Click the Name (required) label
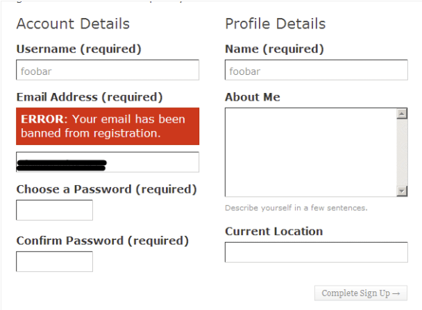This screenshot has width=422, height=310. click(274, 49)
